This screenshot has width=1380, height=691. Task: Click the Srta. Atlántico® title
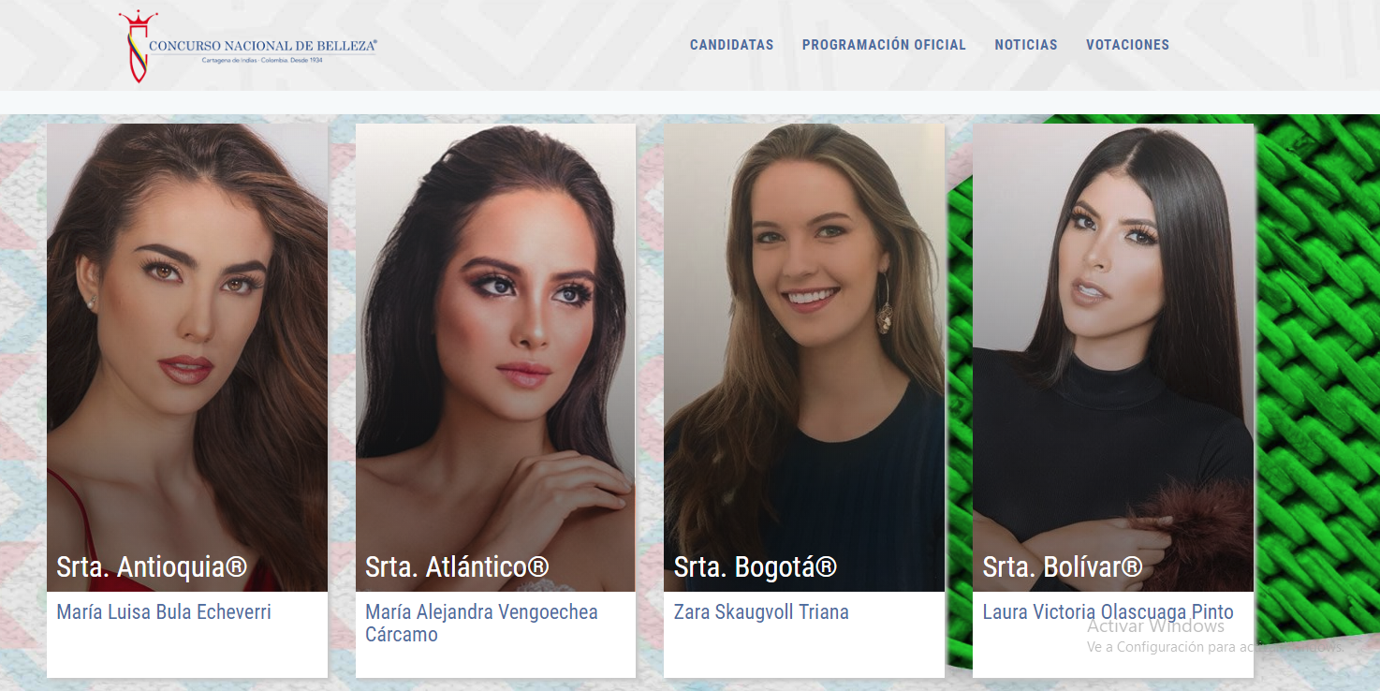pos(457,566)
